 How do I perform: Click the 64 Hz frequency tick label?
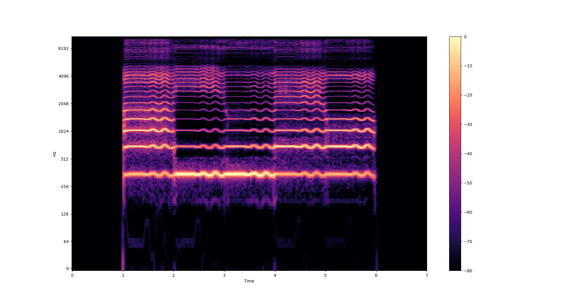(65, 242)
